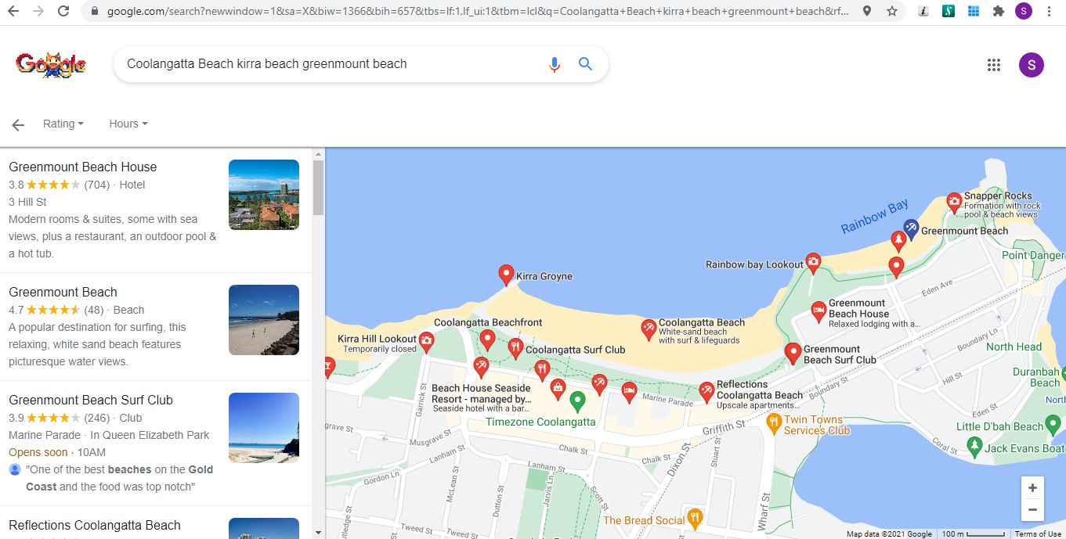Go back using the results back arrow

point(18,124)
